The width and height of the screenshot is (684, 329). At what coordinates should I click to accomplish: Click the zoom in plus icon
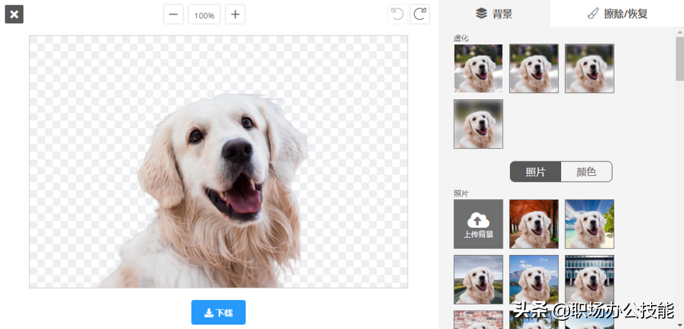(235, 15)
